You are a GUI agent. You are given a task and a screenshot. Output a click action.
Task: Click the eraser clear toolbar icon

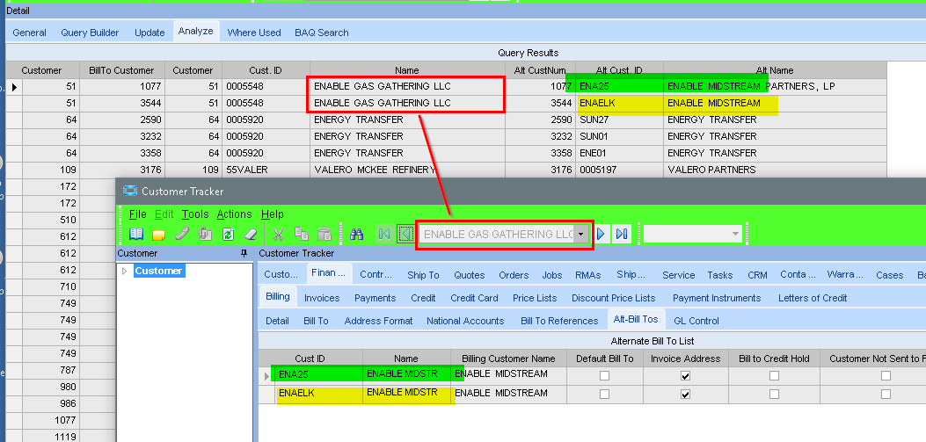tap(251, 235)
